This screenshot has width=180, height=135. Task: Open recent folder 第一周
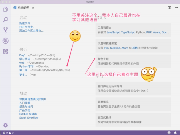click(23, 70)
